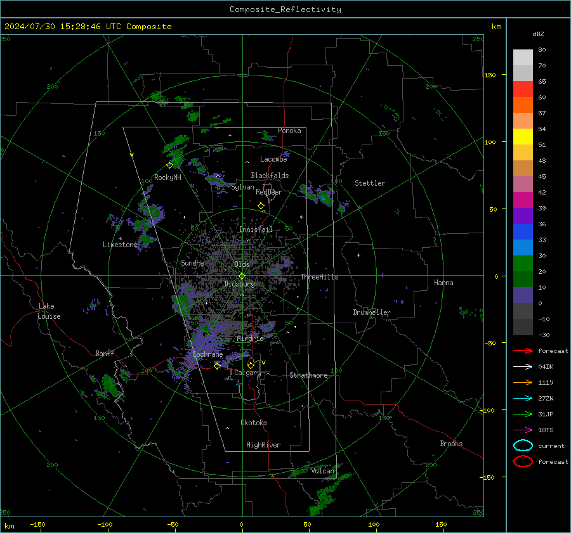Click the Drumheller city label
Image resolution: width=571 pixels, height=533 pixels.
[372, 312]
